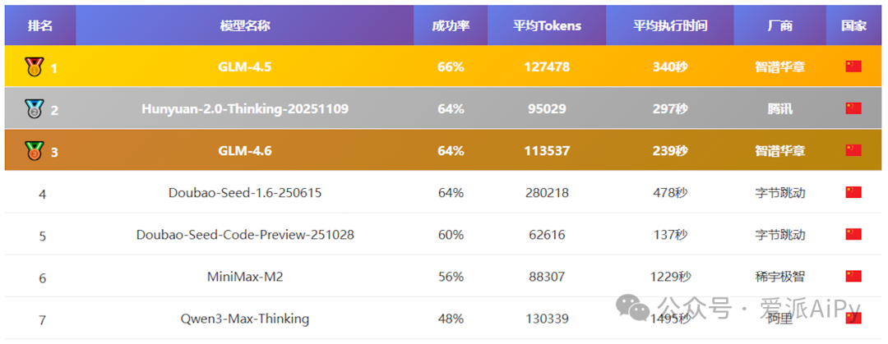Screen dimensions: 888x344
Task: Click the 腾讯 vendor cell
Action: click(x=779, y=108)
